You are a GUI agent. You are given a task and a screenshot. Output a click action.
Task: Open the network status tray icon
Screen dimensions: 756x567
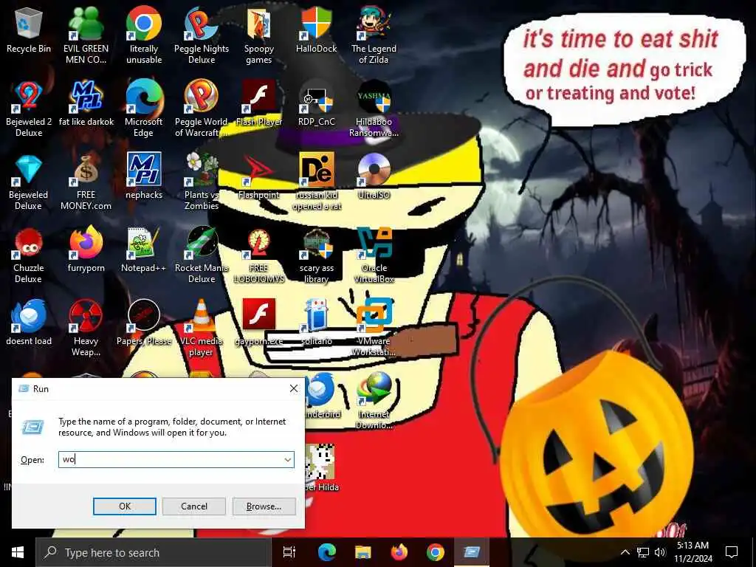click(643, 552)
